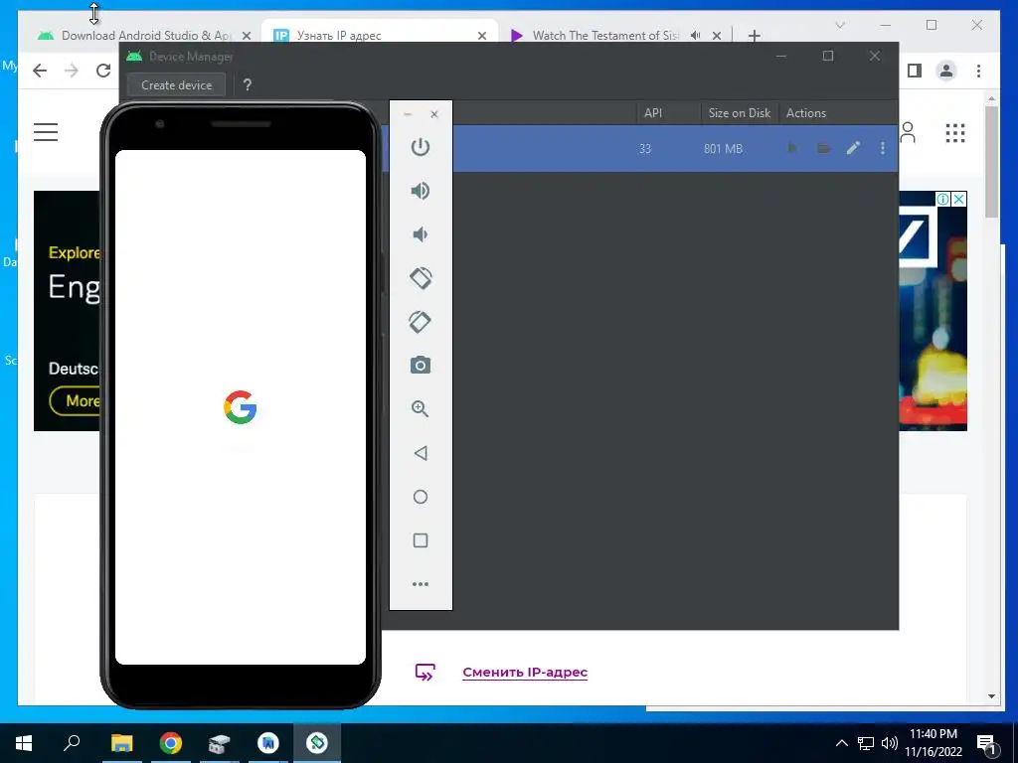1018x763 pixels.
Task: Rotate emulator right using rotate icon
Action: click(421, 322)
